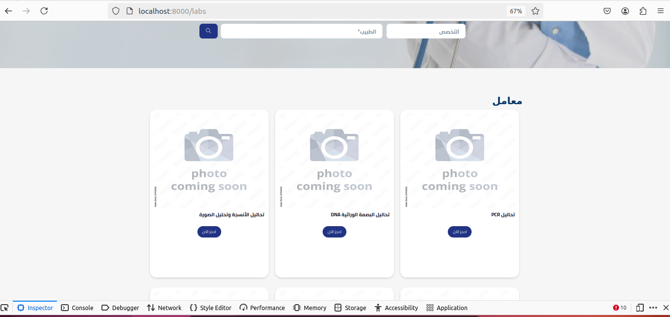This screenshot has width=670, height=317.
Task: Click the blue search magnifier button
Action: click(208, 31)
